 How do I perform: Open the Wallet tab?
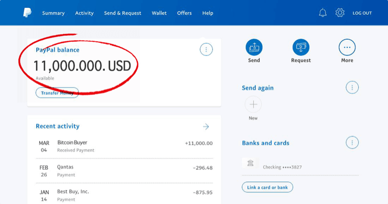pos(159,13)
